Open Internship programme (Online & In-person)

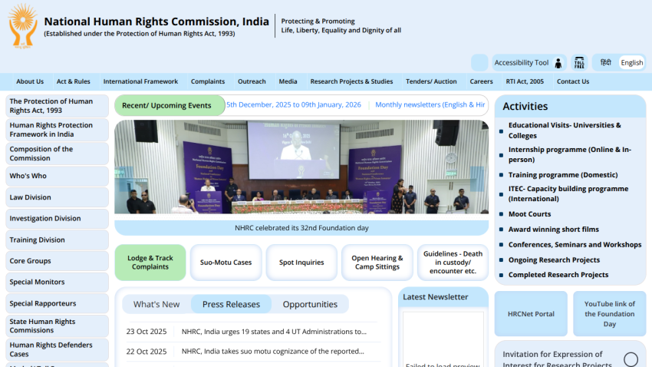(x=570, y=154)
